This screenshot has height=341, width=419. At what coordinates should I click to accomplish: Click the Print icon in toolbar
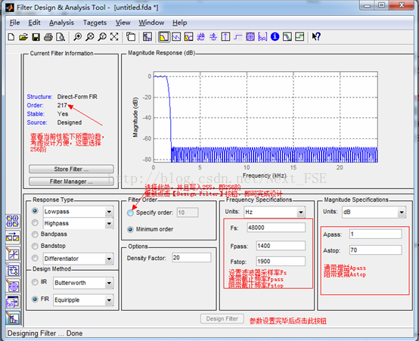click(48, 37)
